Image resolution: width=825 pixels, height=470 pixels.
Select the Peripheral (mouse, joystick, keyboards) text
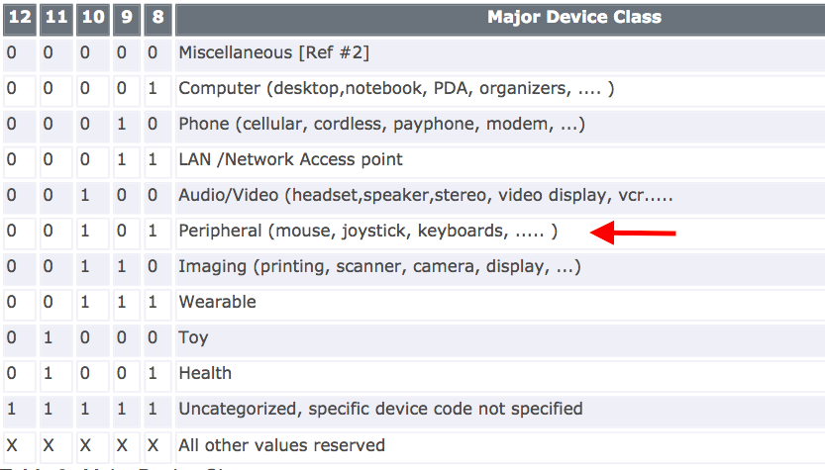coord(367,231)
